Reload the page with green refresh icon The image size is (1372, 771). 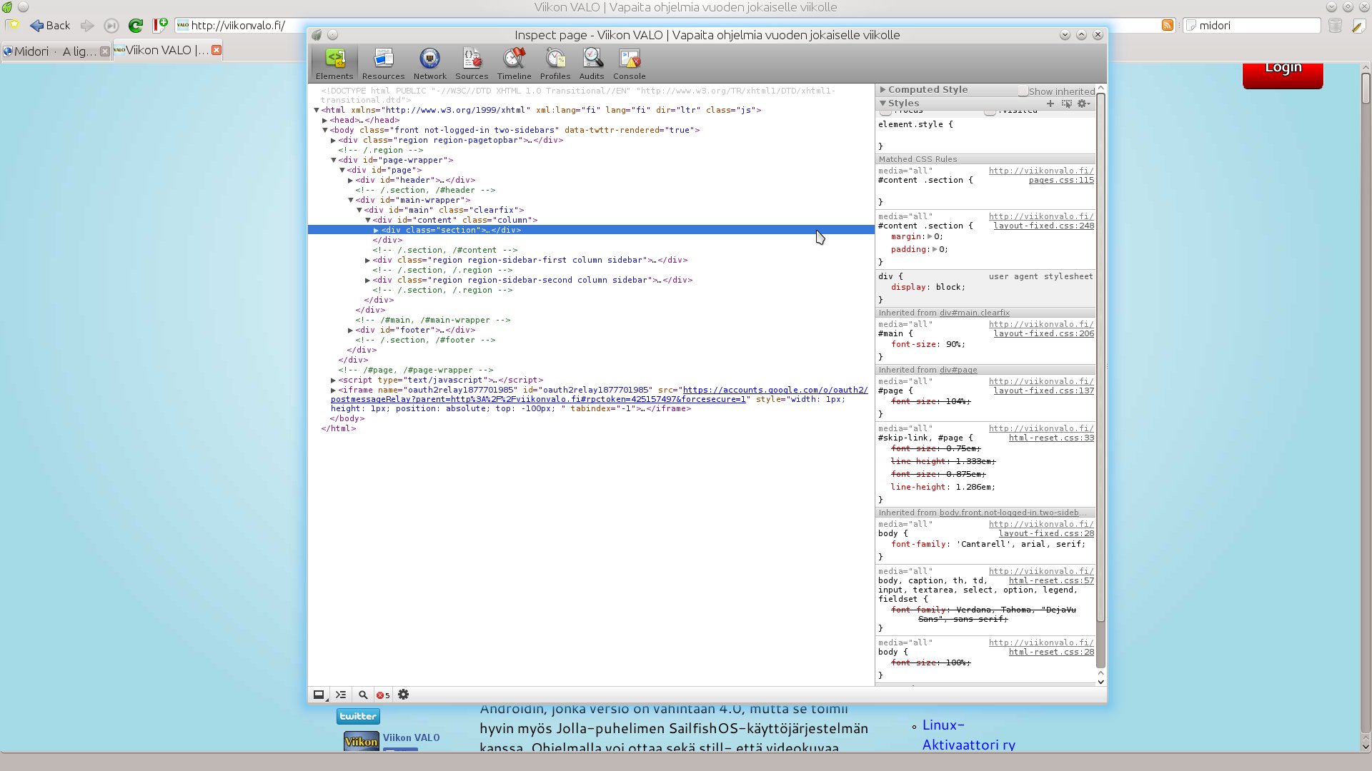136,26
